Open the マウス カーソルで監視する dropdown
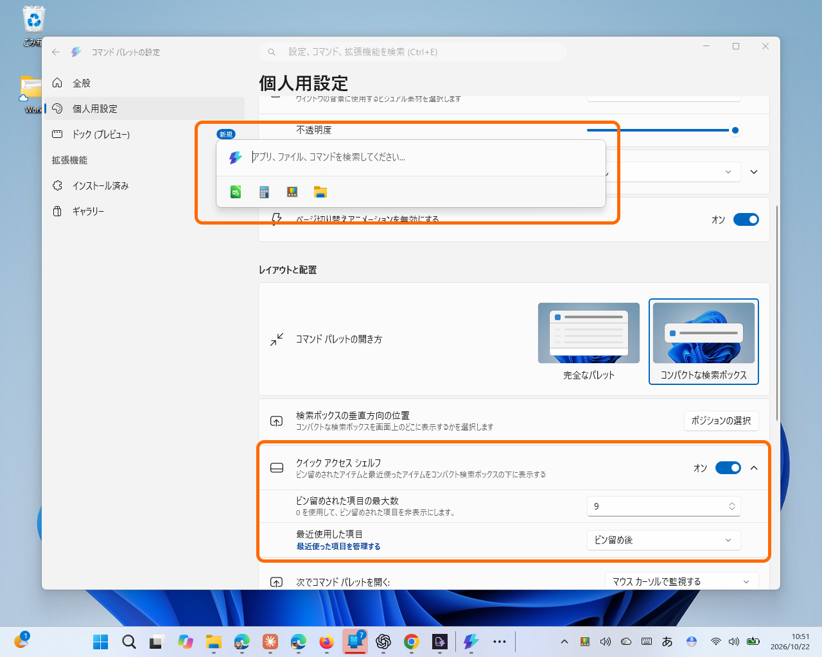822x657 pixels. pyautogui.click(x=682, y=581)
